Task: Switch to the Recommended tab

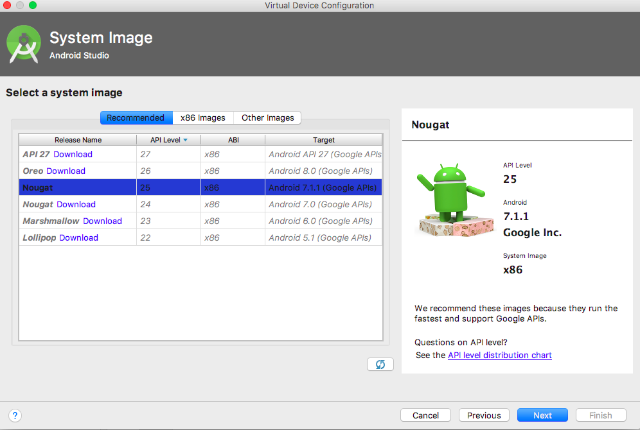Action: coord(136,118)
